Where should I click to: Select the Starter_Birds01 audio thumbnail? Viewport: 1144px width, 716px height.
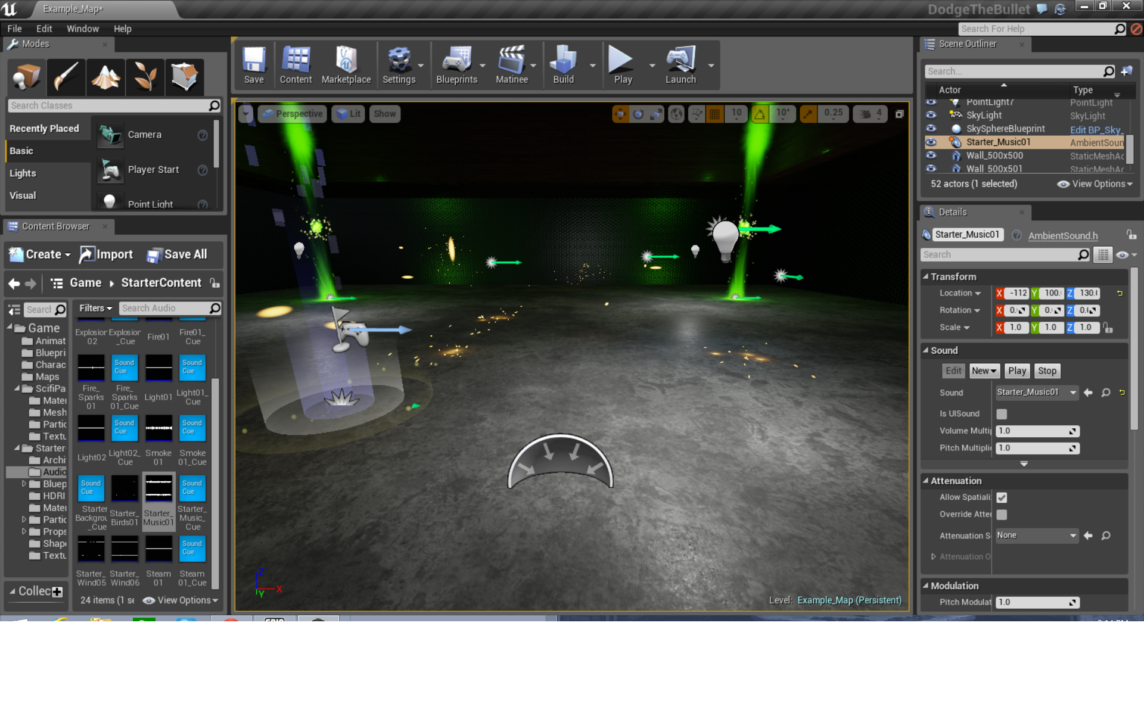point(125,488)
